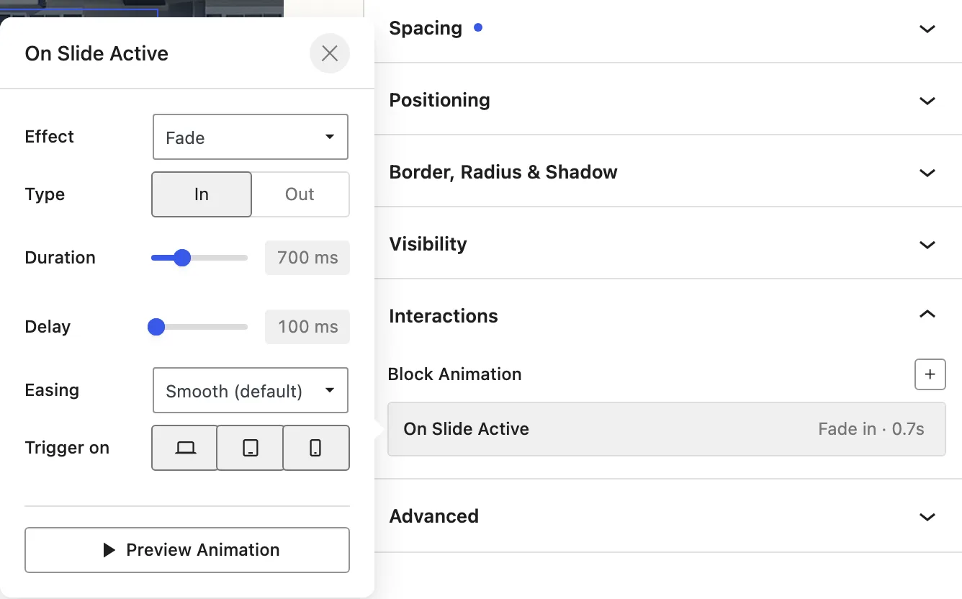This screenshot has height=599, width=962.
Task: Toggle desktop trigger device icon
Action: [185, 448]
